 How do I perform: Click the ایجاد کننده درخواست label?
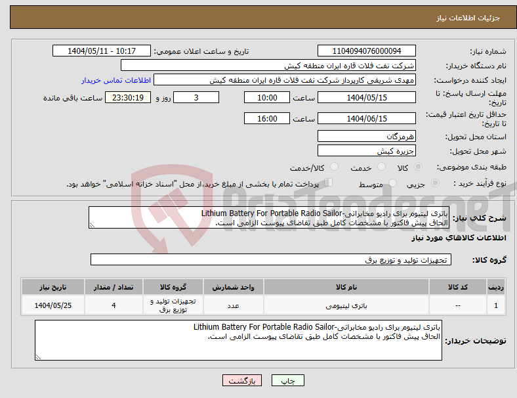coord(470,80)
